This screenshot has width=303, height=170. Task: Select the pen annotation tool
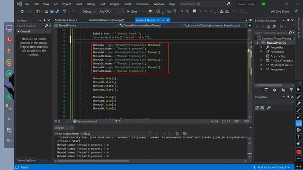tap(299, 97)
